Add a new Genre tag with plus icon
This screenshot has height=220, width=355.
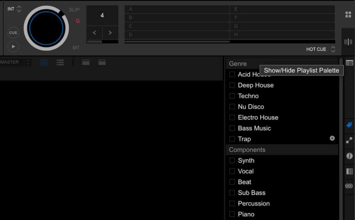pyautogui.click(x=332, y=138)
